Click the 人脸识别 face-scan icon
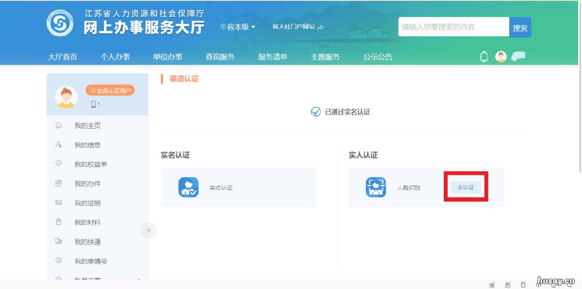582x289 pixels. pyautogui.click(x=376, y=187)
